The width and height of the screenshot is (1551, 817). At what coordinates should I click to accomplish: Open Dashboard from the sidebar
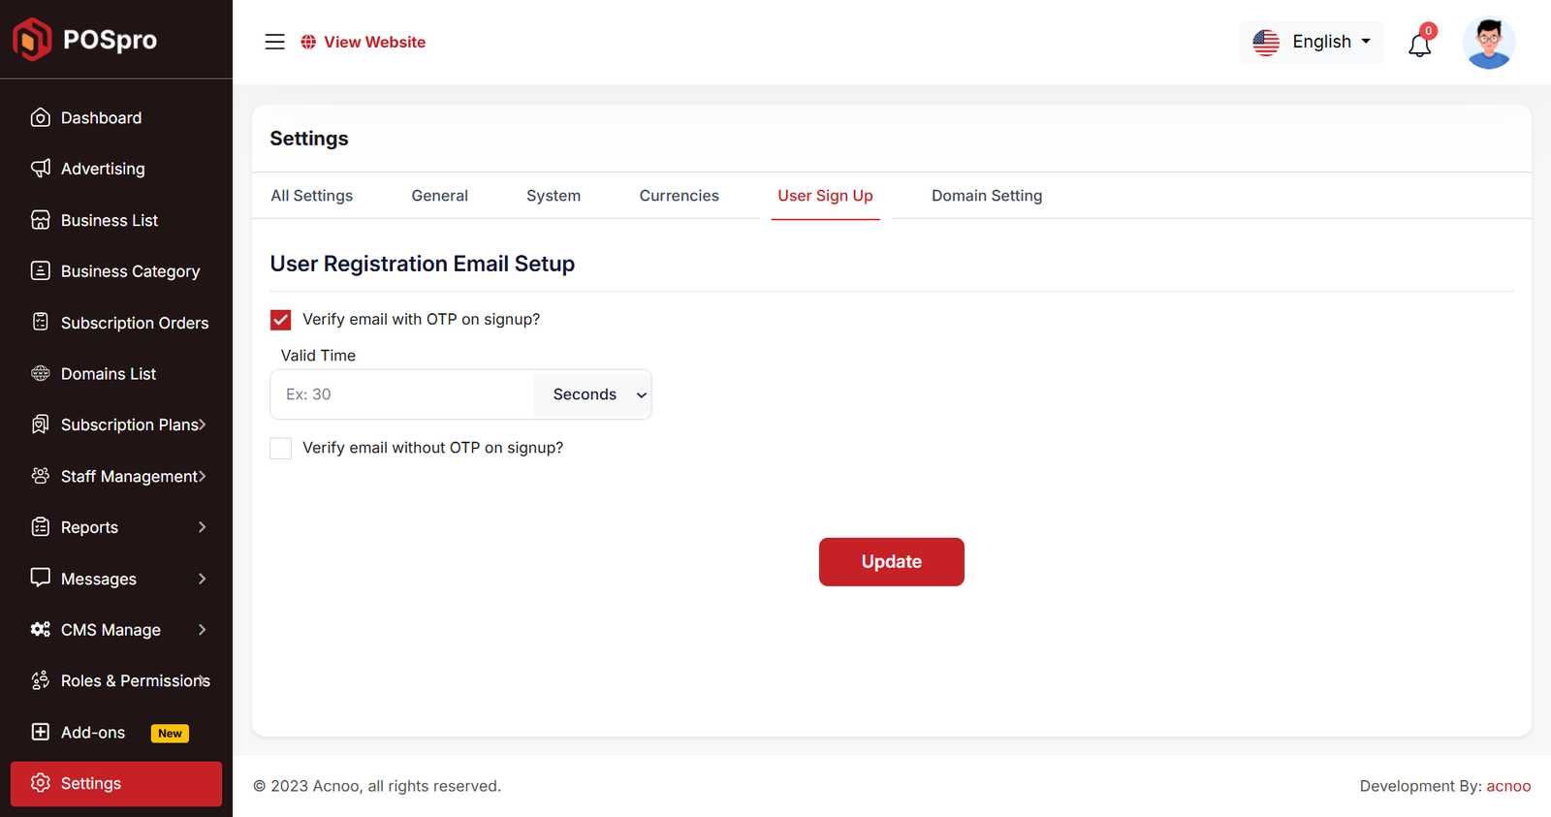[x=101, y=117]
